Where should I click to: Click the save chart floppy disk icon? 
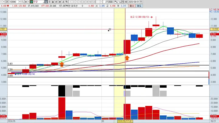coord(123,2)
